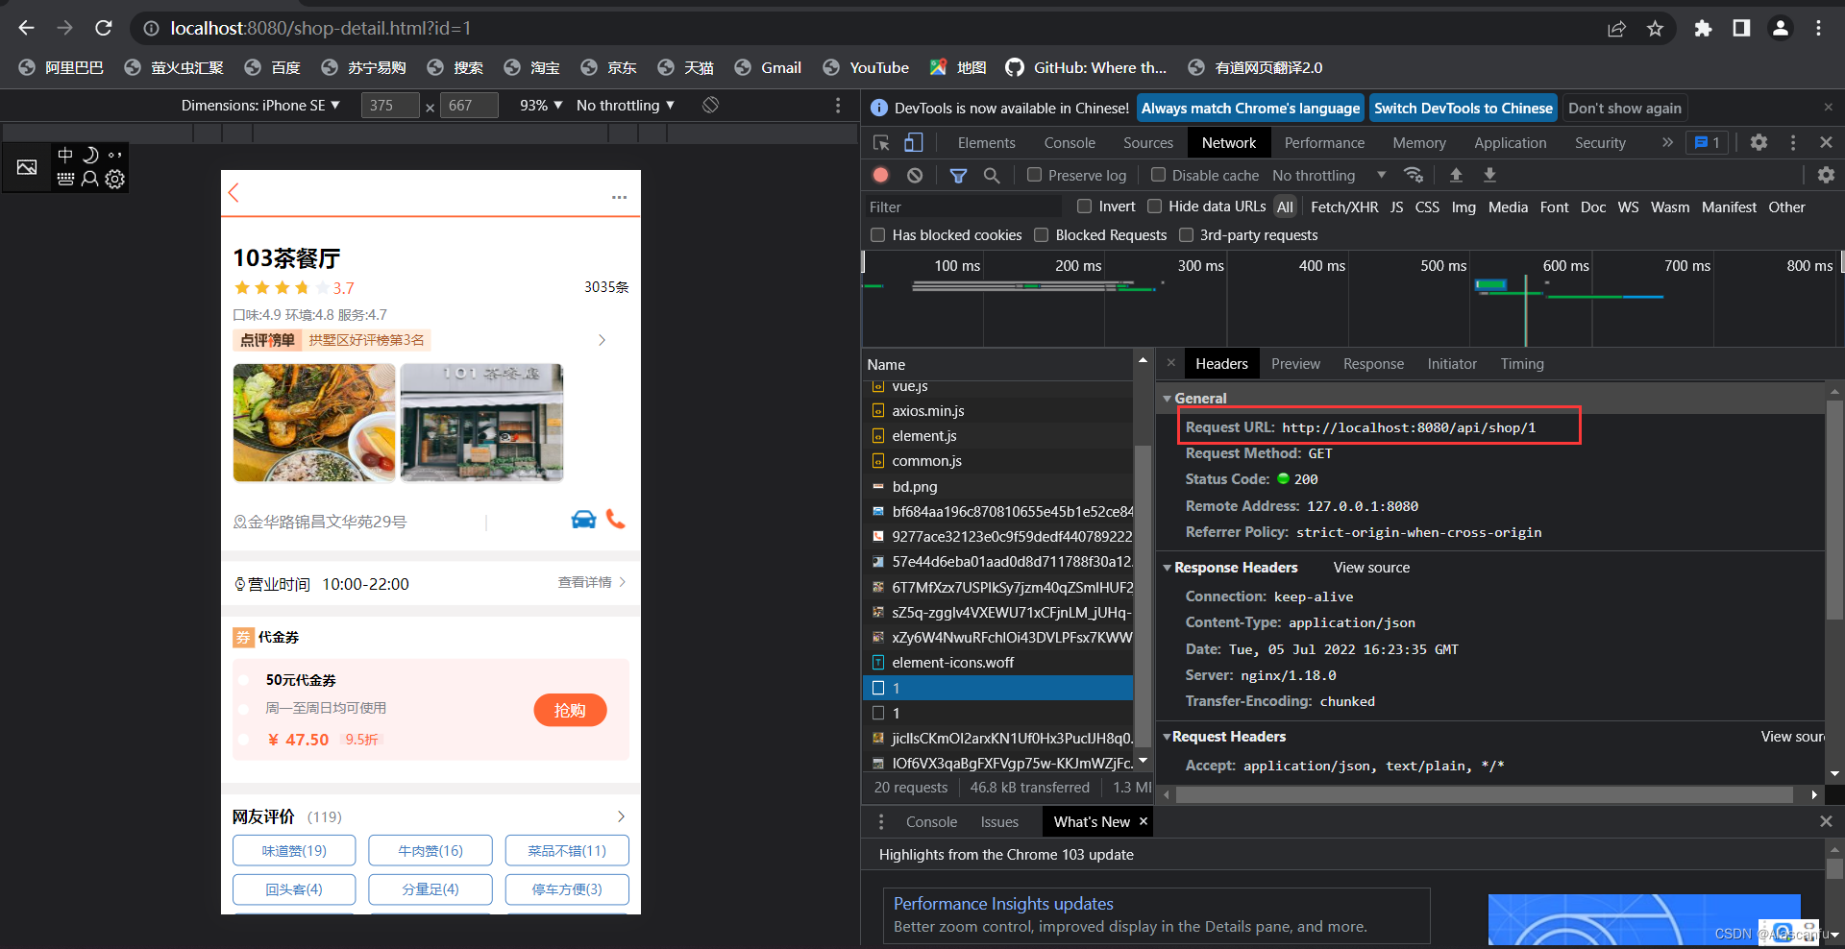The image size is (1845, 949).
Task: Bookmark this page with the star icon
Action: point(1655,29)
